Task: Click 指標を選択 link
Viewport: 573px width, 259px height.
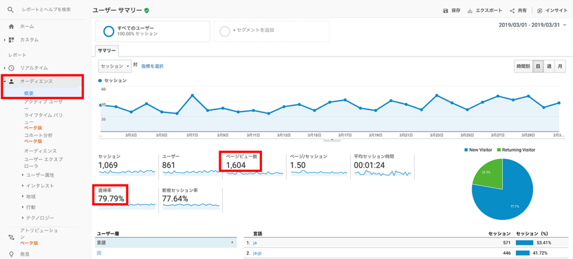Action: point(152,67)
